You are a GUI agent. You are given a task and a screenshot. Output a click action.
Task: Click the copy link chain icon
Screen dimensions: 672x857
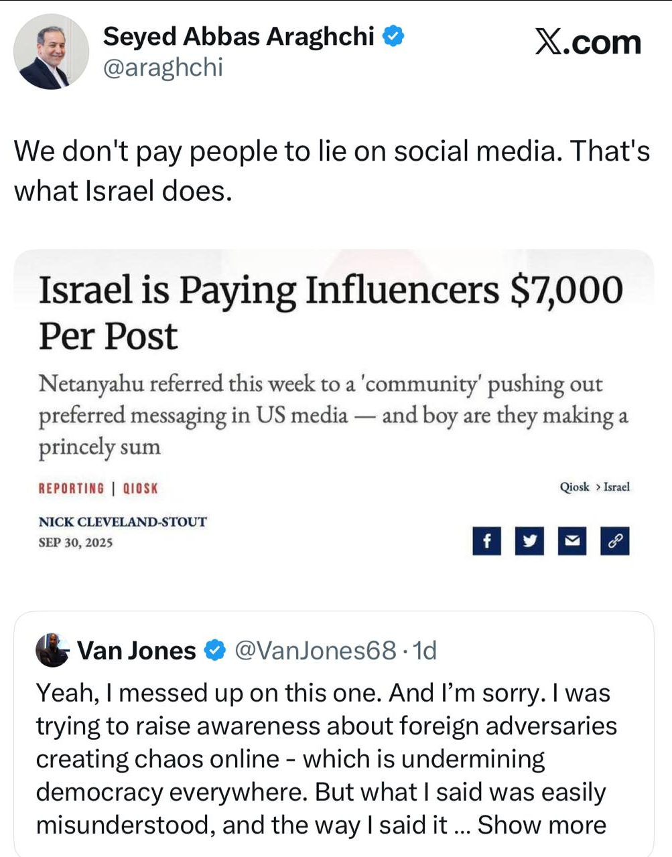point(614,541)
